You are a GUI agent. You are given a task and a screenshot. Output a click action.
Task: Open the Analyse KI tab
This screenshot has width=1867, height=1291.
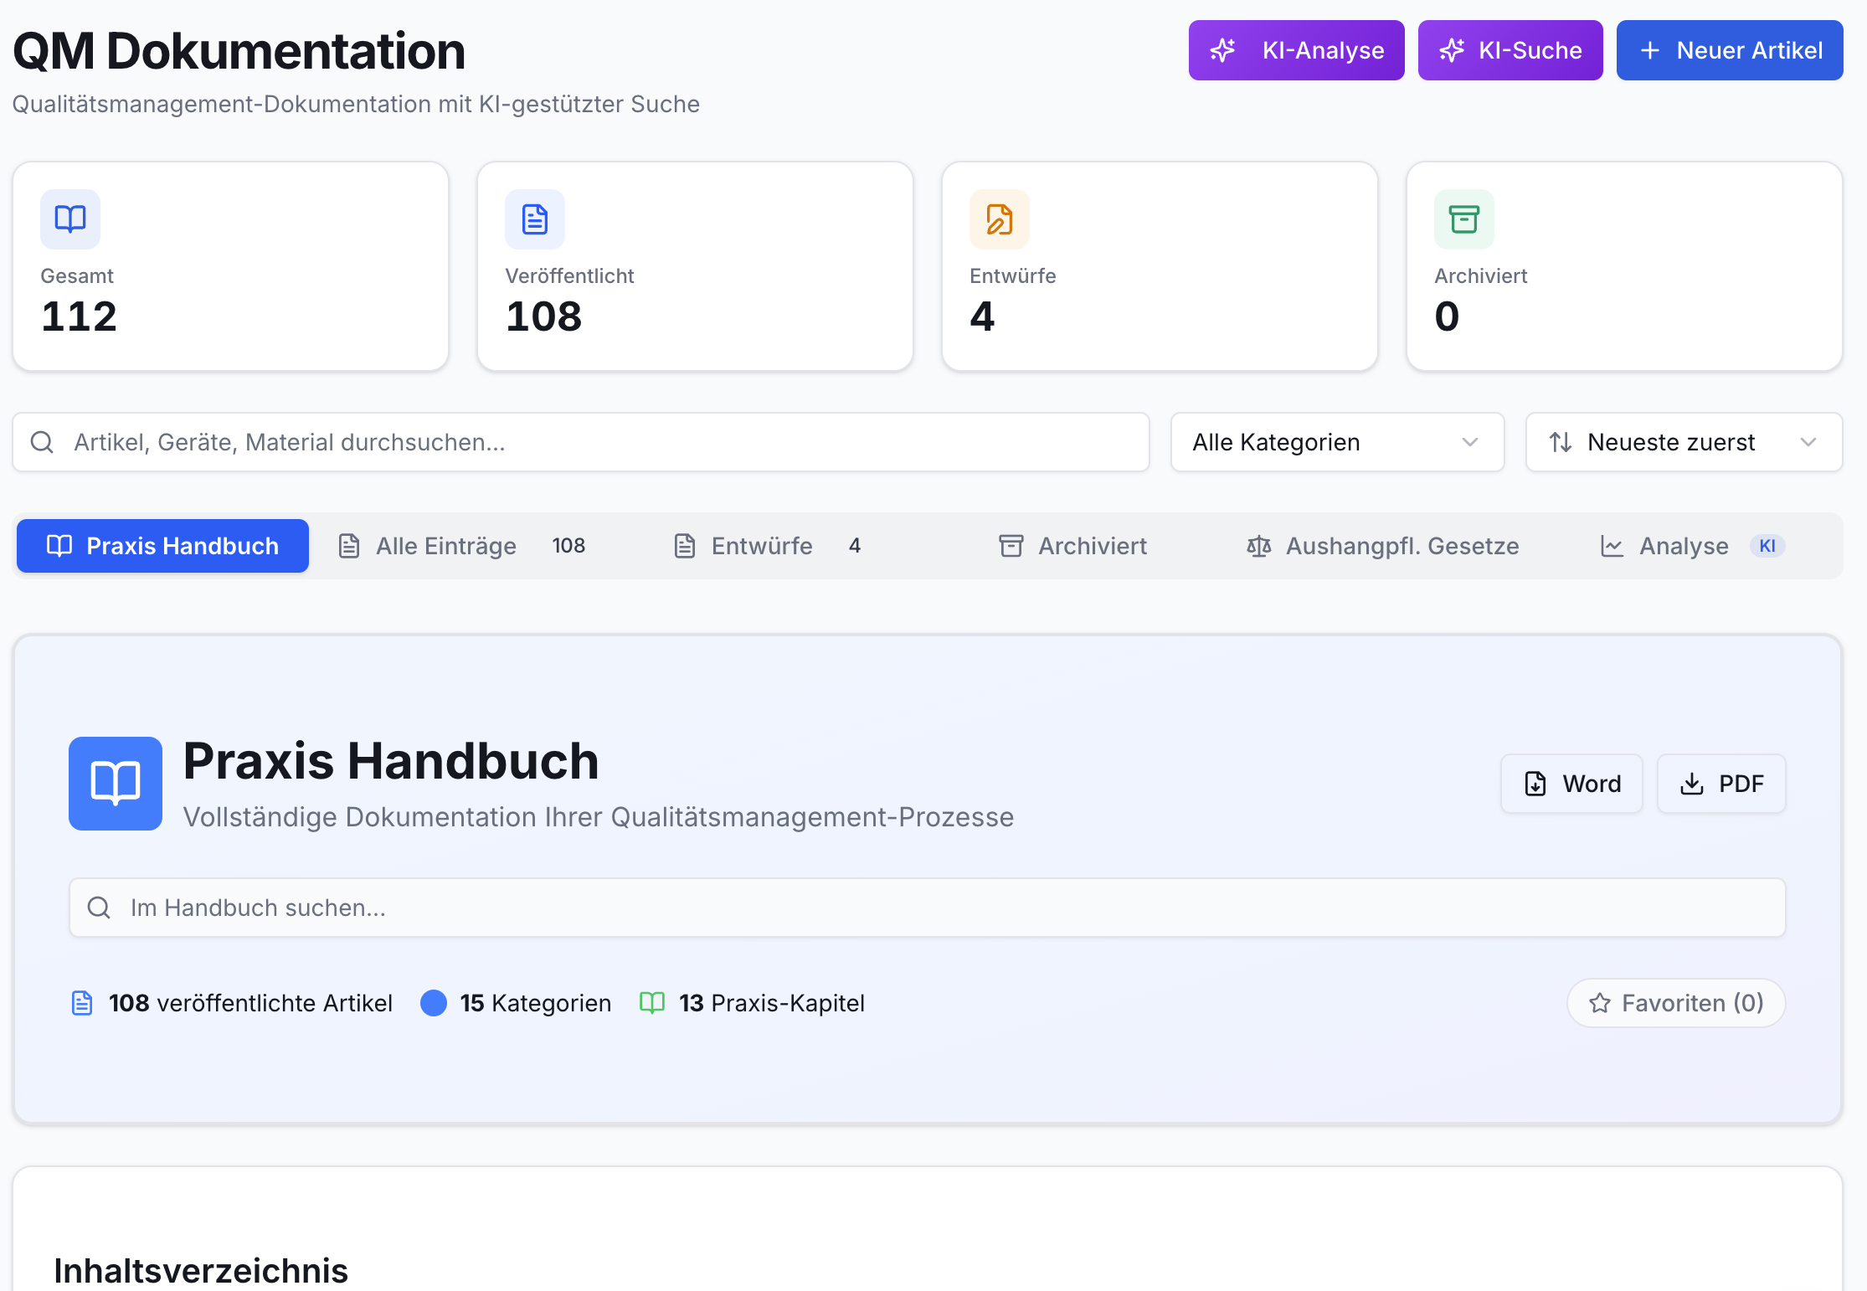coord(1693,546)
